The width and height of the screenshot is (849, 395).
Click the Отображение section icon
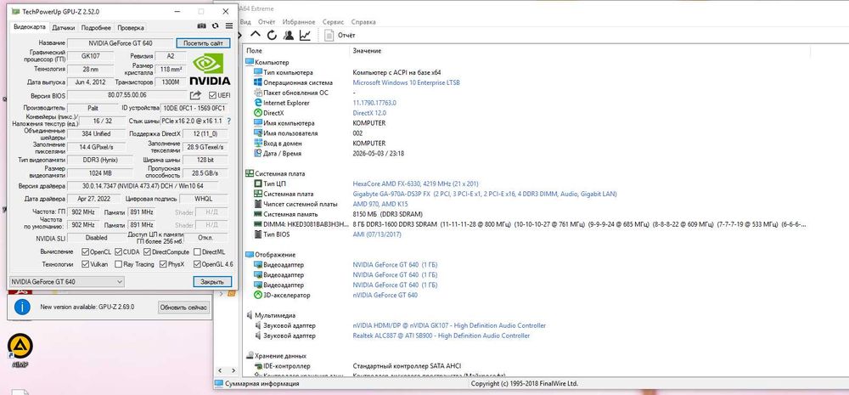tap(249, 255)
